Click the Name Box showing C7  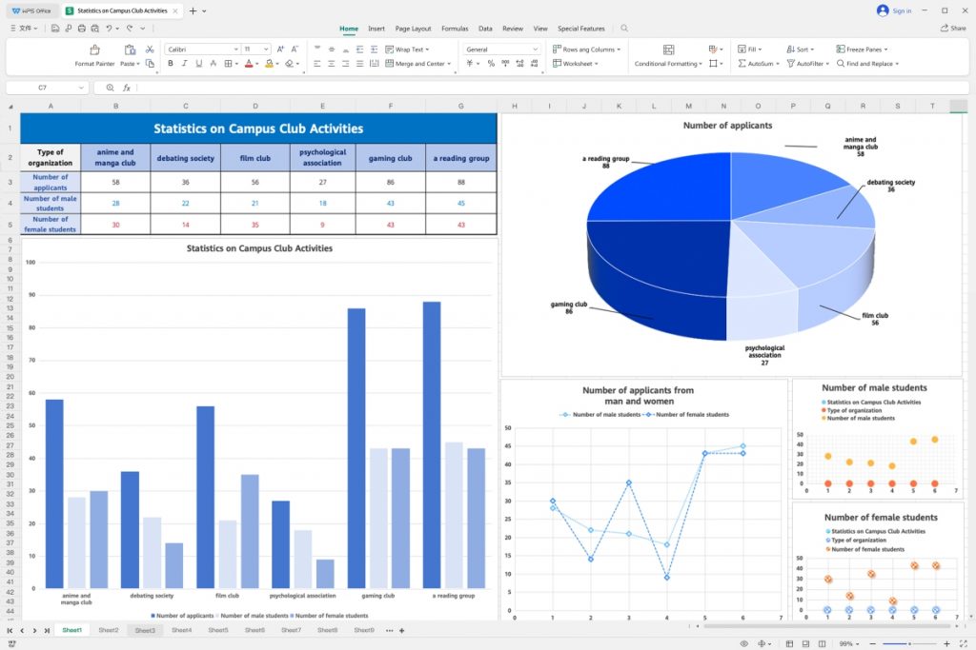coord(43,88)
